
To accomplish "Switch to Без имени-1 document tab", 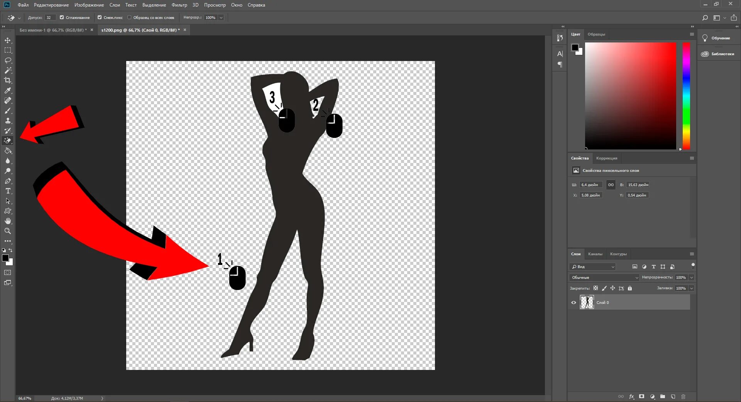I will pyautogui.click(x=53, y=30).
